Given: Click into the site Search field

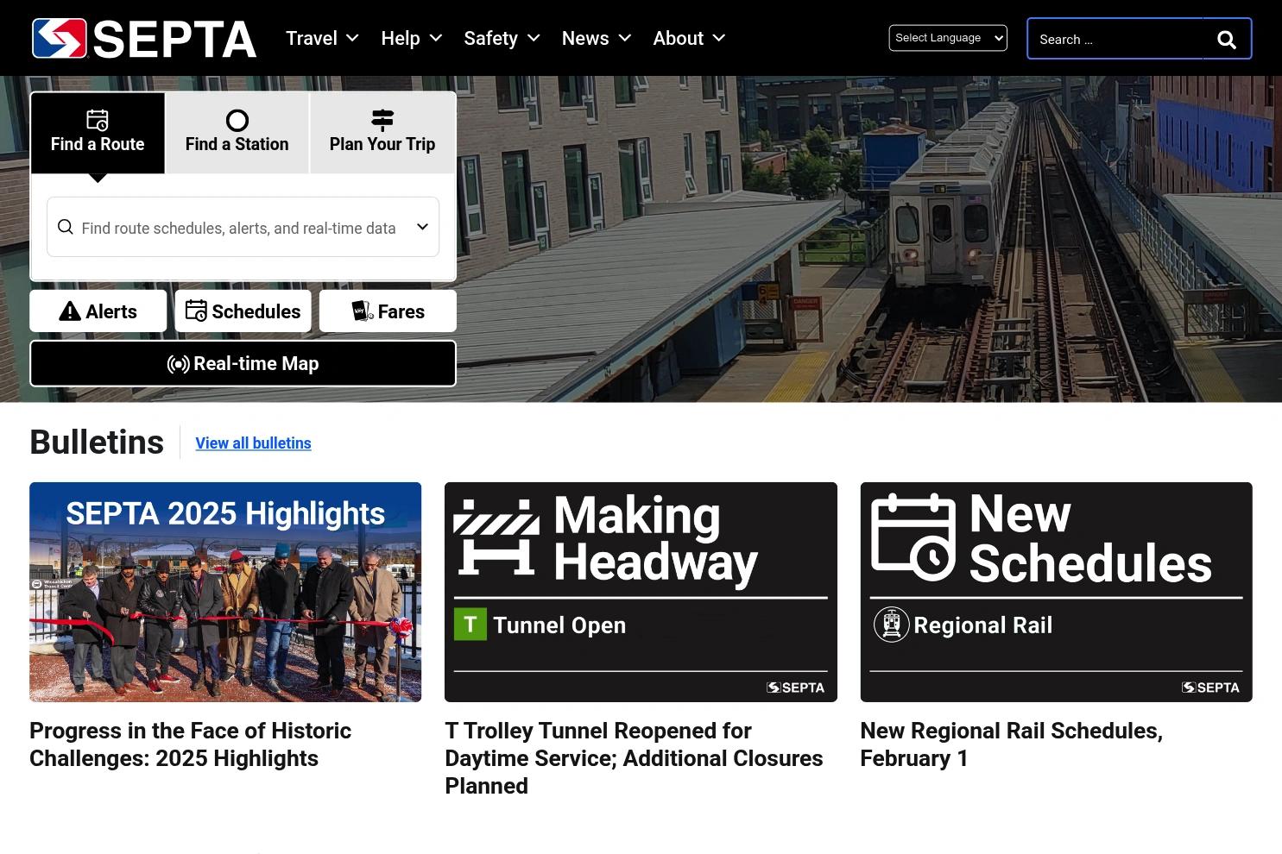Looking at the screenshot, I should pos(1115,39).
